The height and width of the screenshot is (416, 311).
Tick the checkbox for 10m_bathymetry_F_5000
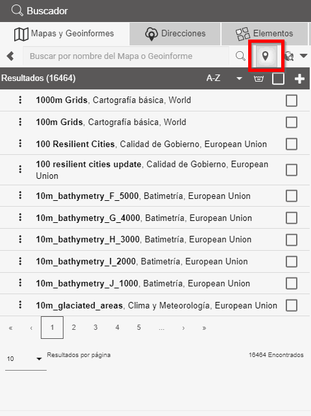[x=292, y=196]
